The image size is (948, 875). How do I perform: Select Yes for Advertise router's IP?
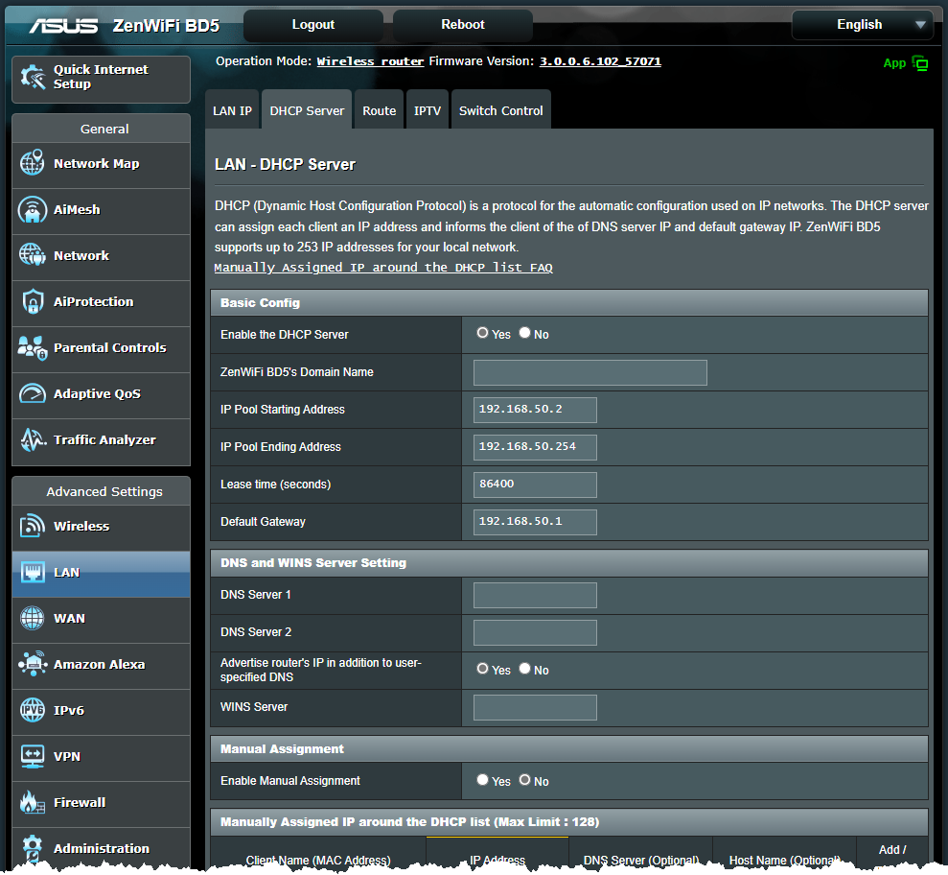coord(482,669)
